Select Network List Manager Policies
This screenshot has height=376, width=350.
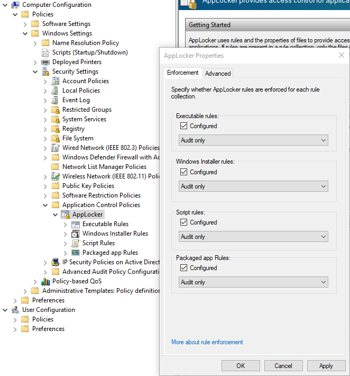104,167
